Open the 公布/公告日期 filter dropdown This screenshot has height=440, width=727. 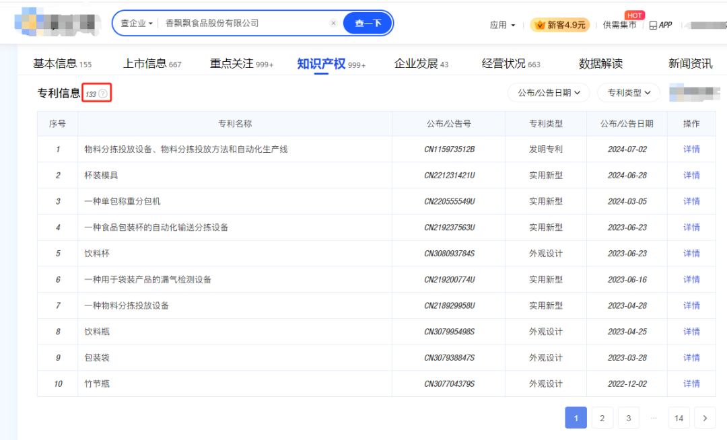tap(549, 93)
